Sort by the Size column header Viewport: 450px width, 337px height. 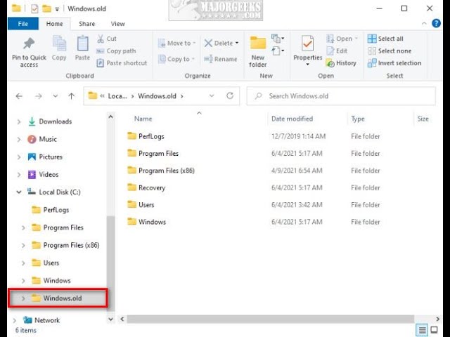[x=423, y=119]
